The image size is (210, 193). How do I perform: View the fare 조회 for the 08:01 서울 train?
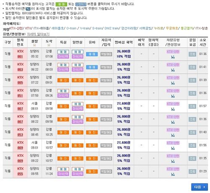pos(192,106)
